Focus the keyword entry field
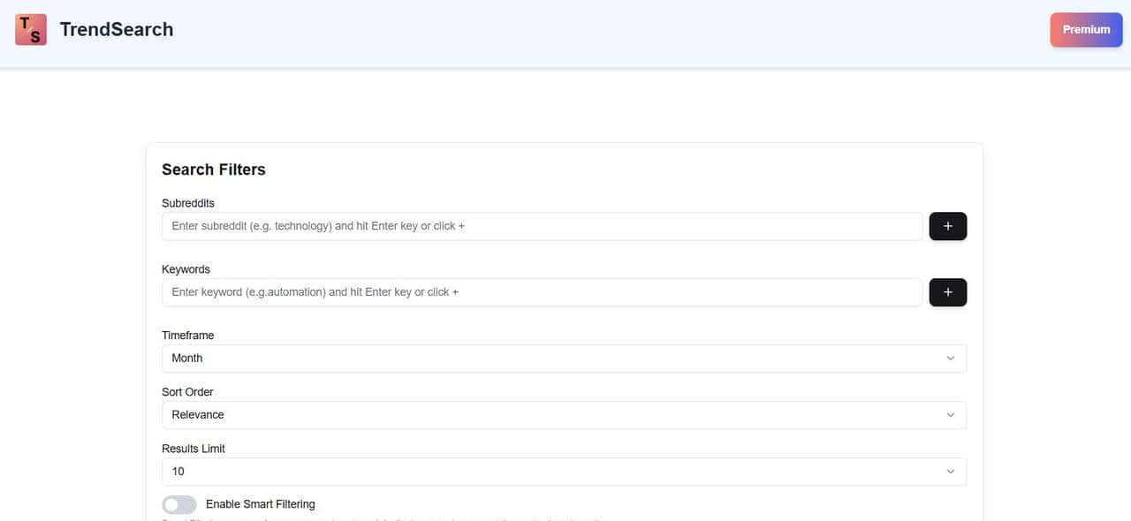Viewport: 1131px width, 521px height. 542,291
